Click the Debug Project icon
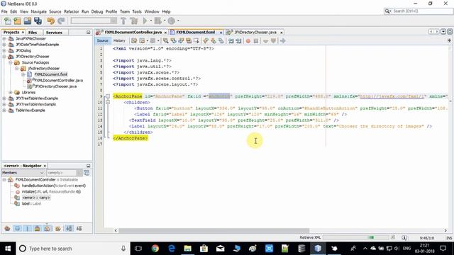This screenshot has height=255, width=454. (158, 21)
